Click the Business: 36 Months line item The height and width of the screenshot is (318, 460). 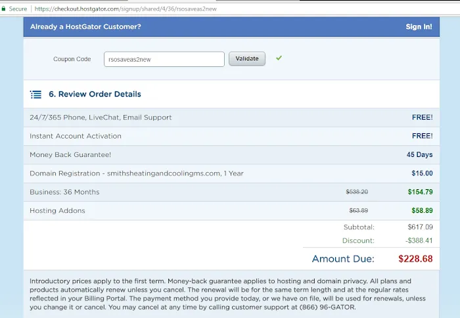pyautogui.click(x=64, y=192)
